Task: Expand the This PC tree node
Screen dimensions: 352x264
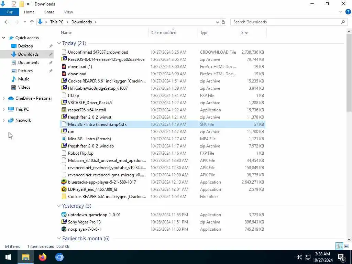Action: (3, 109)
